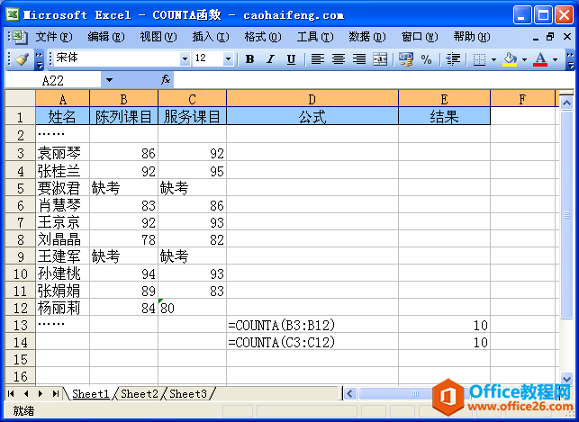Image resolution: width=579 pixels, height=422 pixels.
Task: Open Borders dropdown arrow
Action: (493, 59)
